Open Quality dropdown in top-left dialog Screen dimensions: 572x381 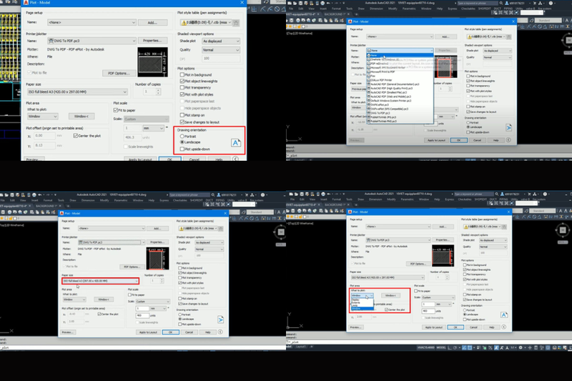[x=221, y=50]
